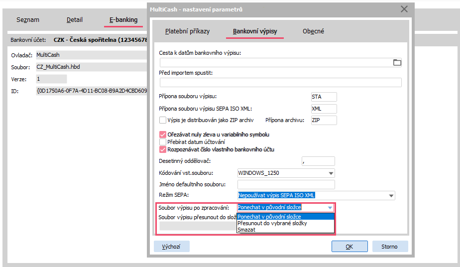460x267 pixels.
Task: Enable 'Výpis je distribuován jako ZIP archiv' checkbox
Action: click(162, 120)
